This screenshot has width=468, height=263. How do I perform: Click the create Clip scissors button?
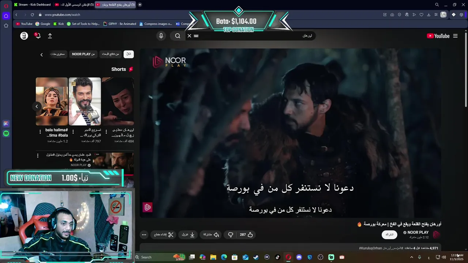pyautogui.click(x=163, y=235)
